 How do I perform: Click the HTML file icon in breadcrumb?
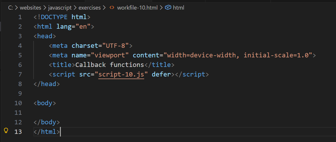click(112, 8)
